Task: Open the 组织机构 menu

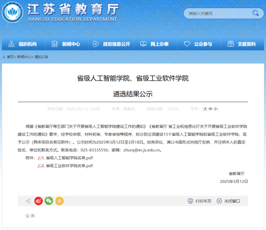Action: click(24, 44)
